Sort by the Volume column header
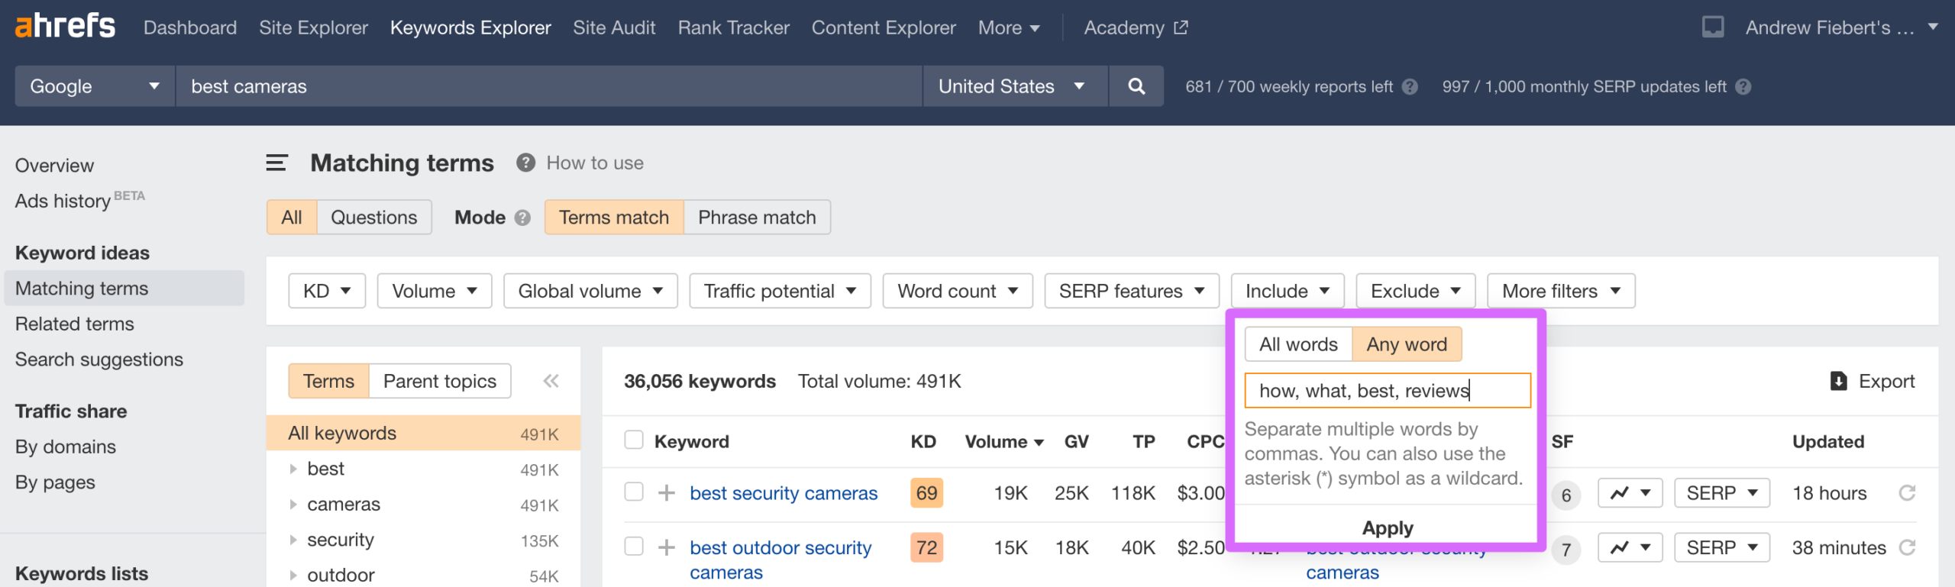Image resolution: width=1955 pixels, height=587 pixels. point(1003,441)
